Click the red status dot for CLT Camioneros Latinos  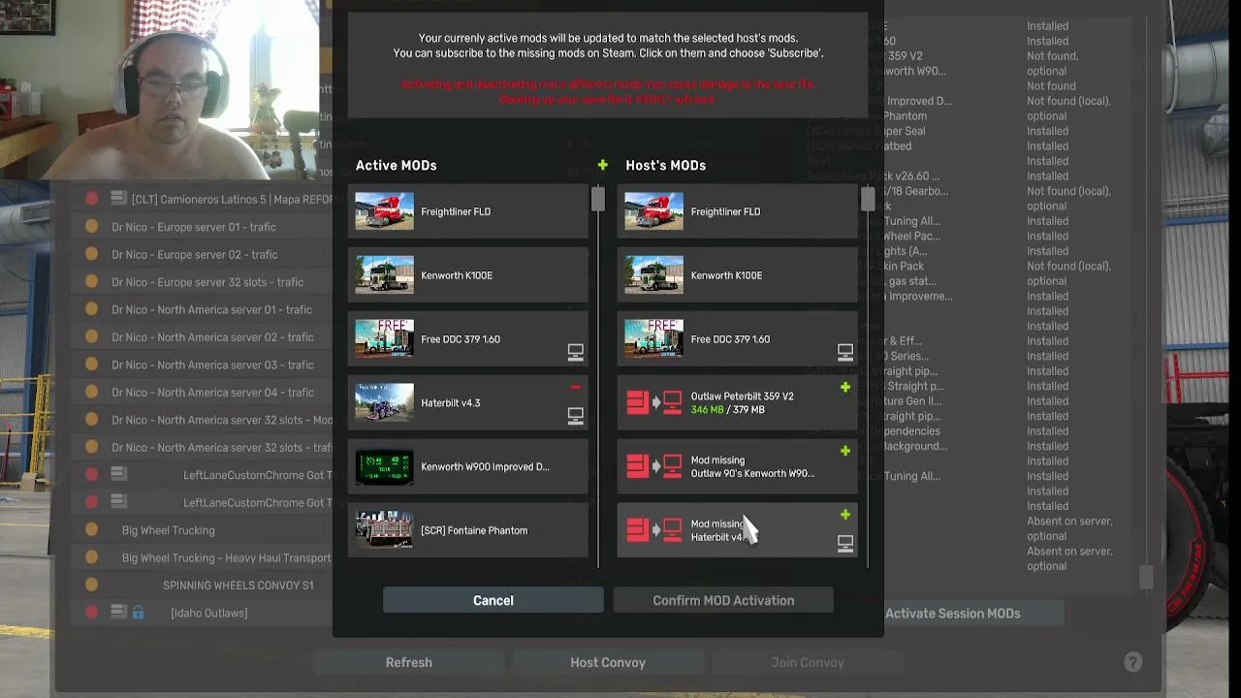tap(91, 199)
